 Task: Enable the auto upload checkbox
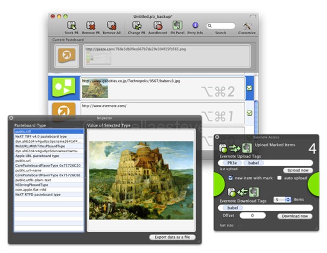(x=279, y=178)
